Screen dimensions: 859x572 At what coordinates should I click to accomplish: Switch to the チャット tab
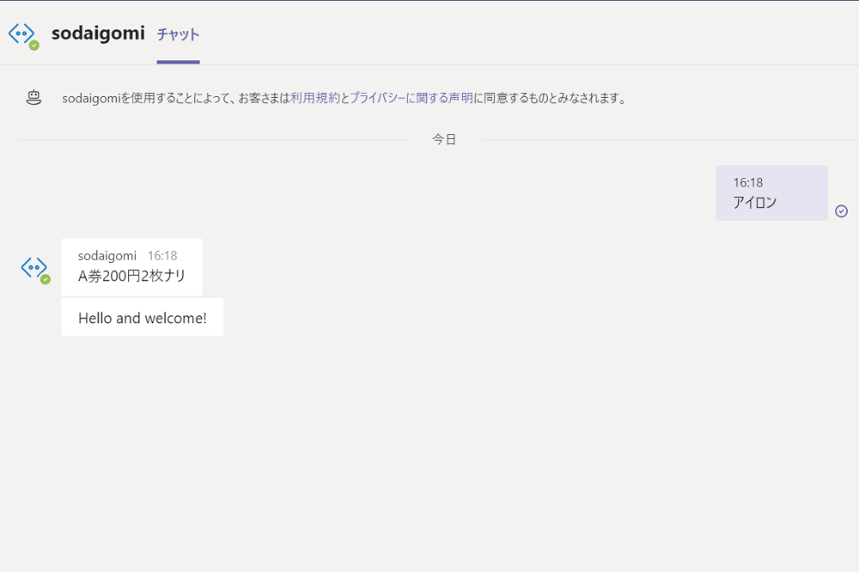point(177,36)
